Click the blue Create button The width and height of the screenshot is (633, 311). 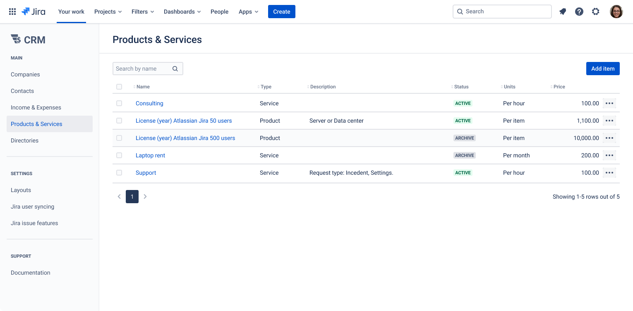tap(282, 12)
